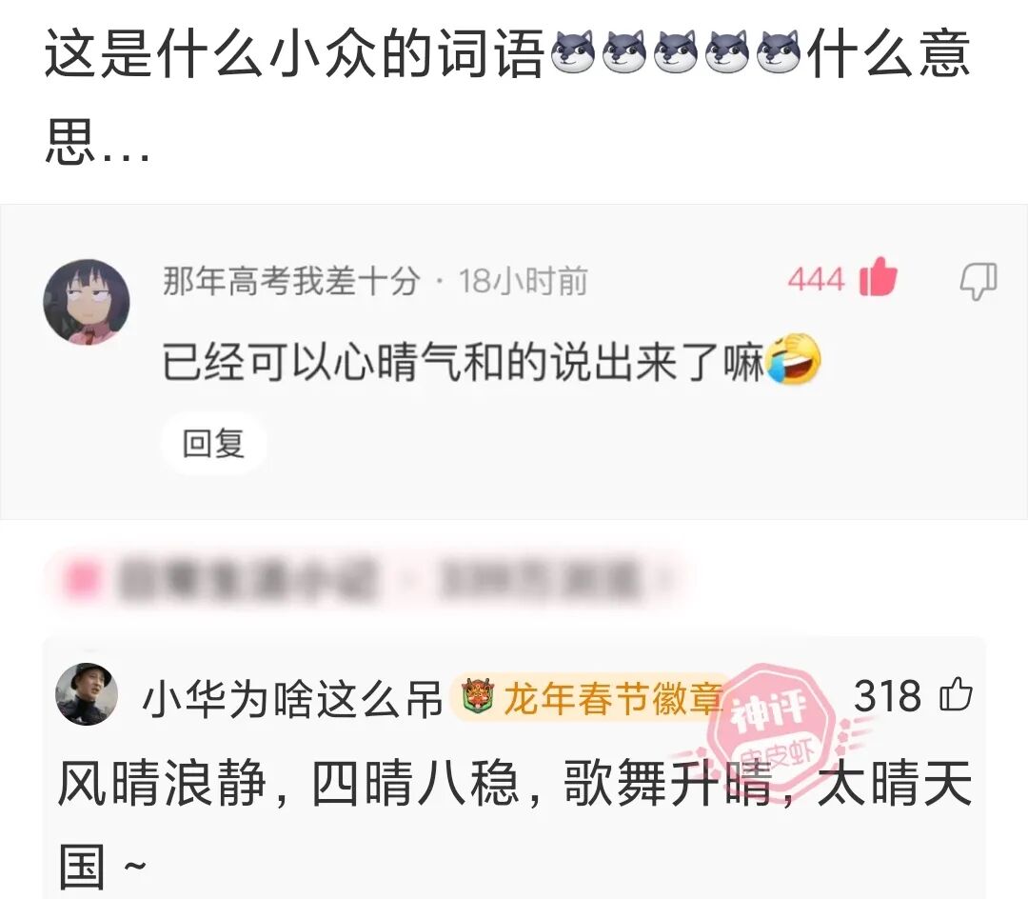Click the 回复 reply button
Screen dimensions: 1028x899
214,443
